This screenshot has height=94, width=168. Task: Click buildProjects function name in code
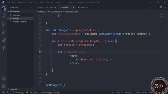click(61, 30)
